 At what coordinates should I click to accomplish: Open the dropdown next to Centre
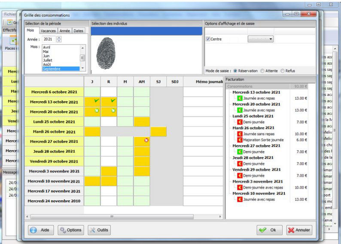pyautogui.click(x=261, y=39)
